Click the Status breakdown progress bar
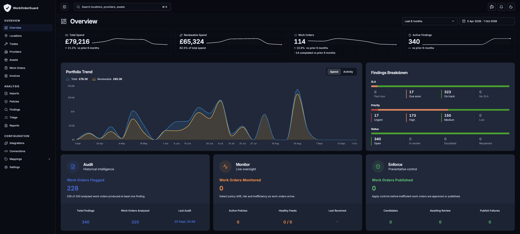 440,133
